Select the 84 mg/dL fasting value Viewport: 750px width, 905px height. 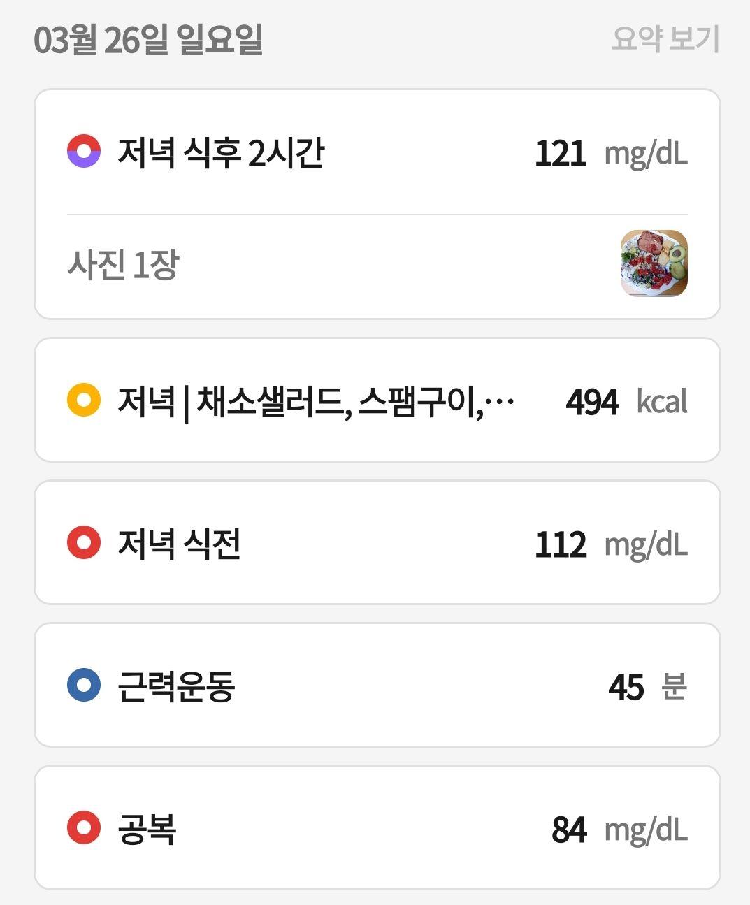[x=620, y=830]
